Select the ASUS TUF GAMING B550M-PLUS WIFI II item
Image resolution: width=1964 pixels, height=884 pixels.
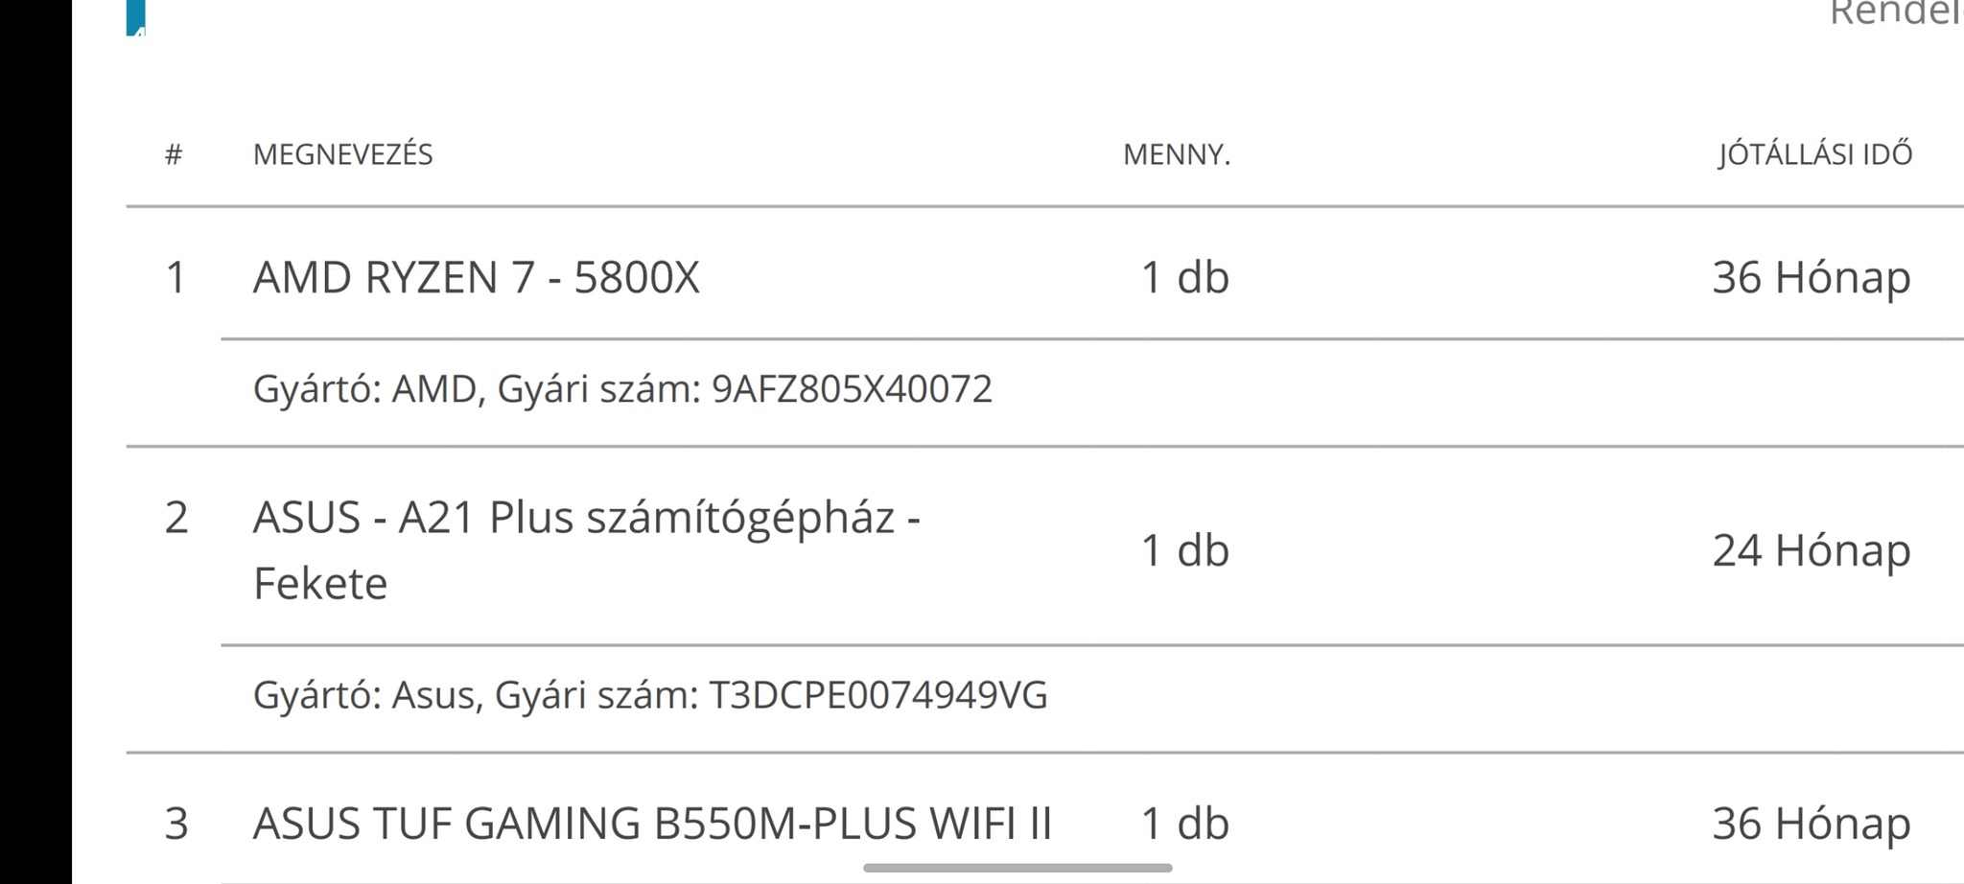pos(652,824)
